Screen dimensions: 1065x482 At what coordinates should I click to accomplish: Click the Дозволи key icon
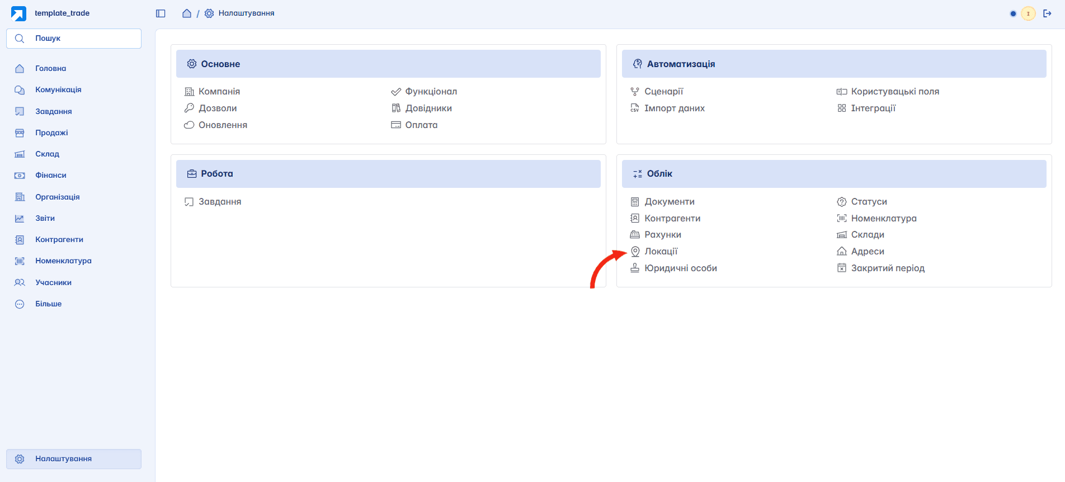coord(189,108)
